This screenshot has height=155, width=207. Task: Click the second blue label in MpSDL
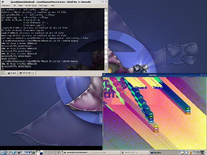pyautogui.click(x=158, y=88)
